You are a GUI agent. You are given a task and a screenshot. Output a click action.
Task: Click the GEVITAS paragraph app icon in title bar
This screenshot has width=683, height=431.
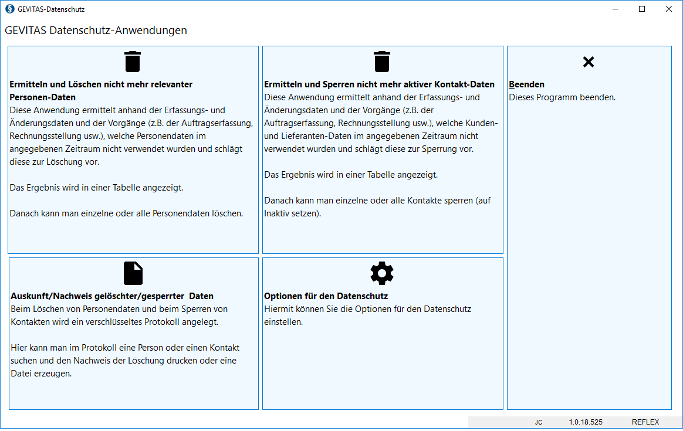click(x=9, y=9)
